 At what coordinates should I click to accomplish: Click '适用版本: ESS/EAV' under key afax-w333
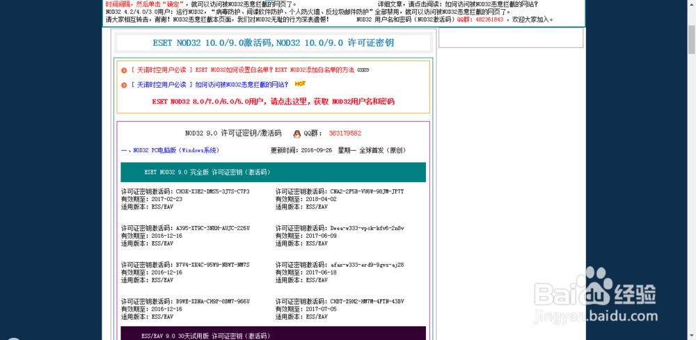pyautogui.click(x=301, y=280)
